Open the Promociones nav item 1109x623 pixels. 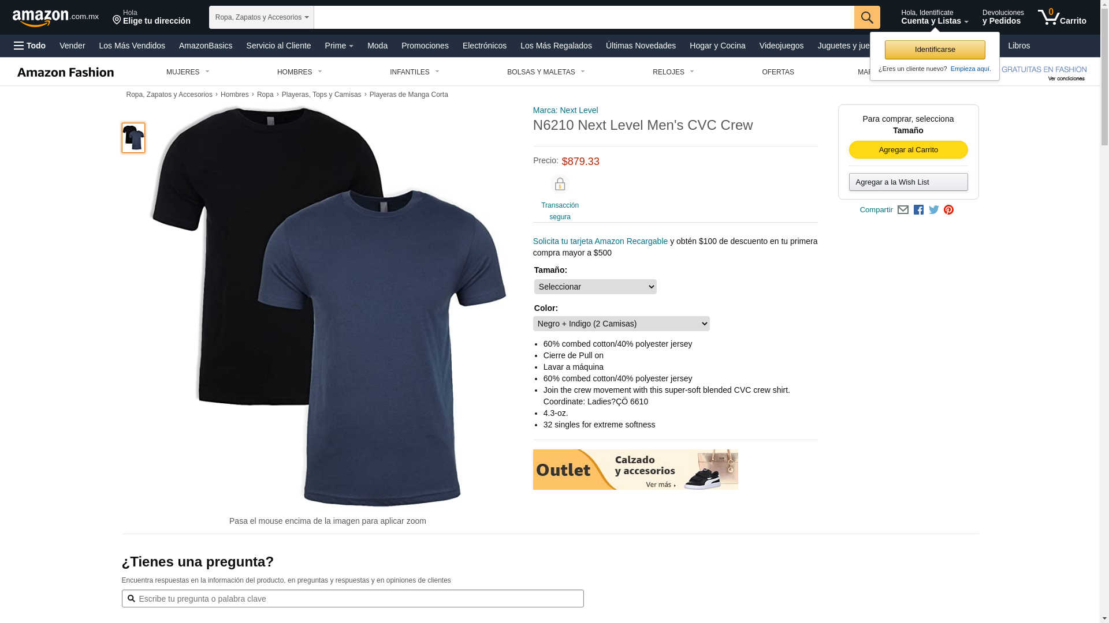pos(425,46)
